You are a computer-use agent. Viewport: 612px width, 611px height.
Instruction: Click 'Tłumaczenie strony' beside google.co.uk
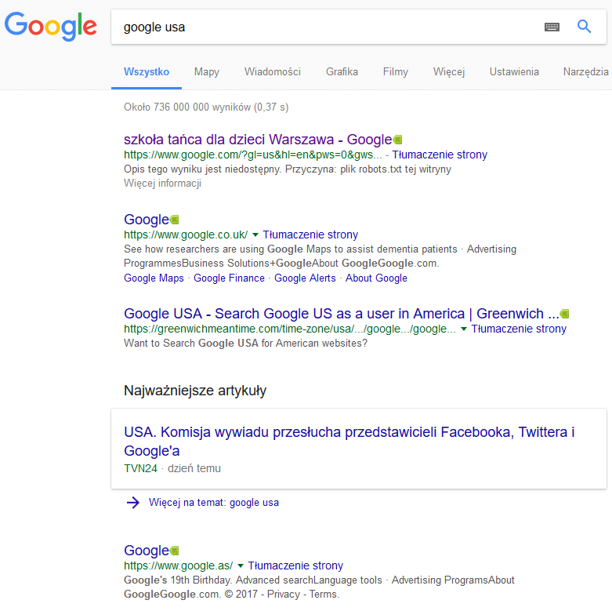(310, 235)
